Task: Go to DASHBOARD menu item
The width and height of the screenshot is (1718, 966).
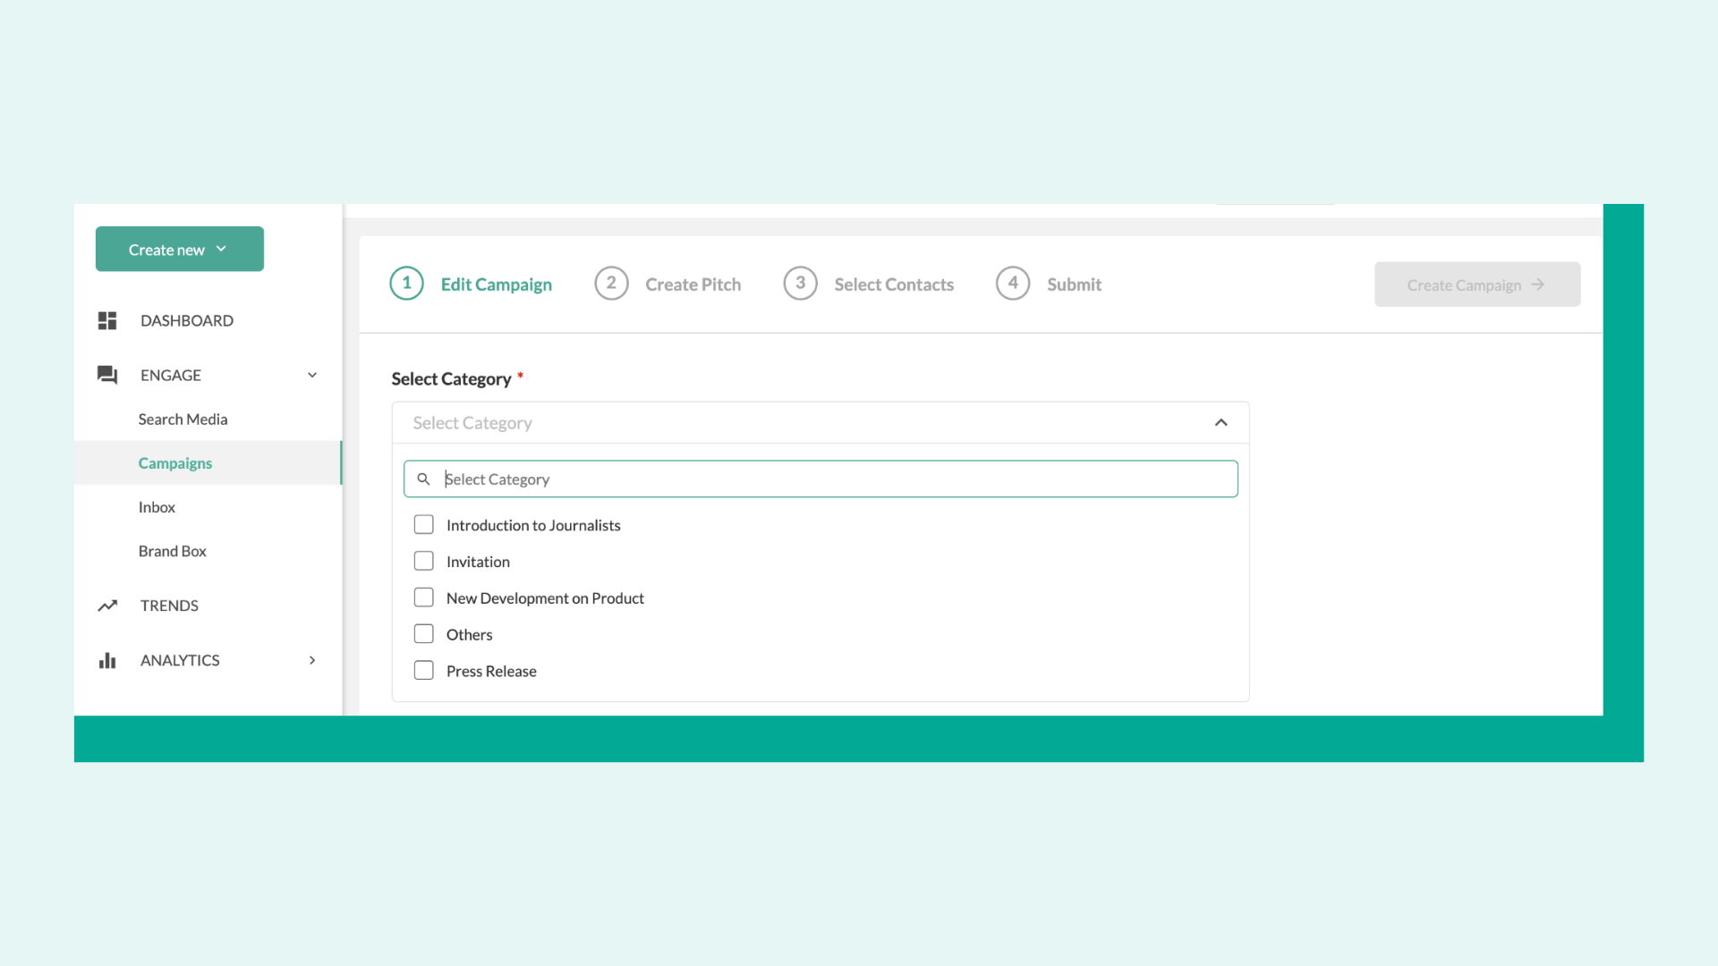Action: (187, 320)
